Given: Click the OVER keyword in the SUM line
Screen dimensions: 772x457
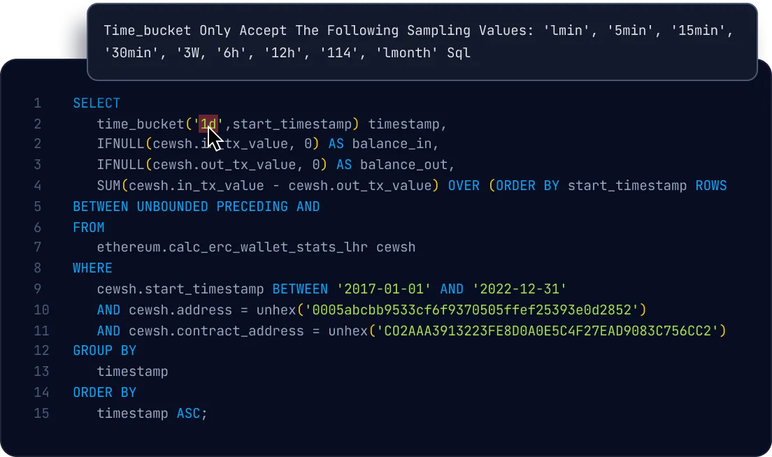Looking at the screenshot, I should (x=463, y=186).
